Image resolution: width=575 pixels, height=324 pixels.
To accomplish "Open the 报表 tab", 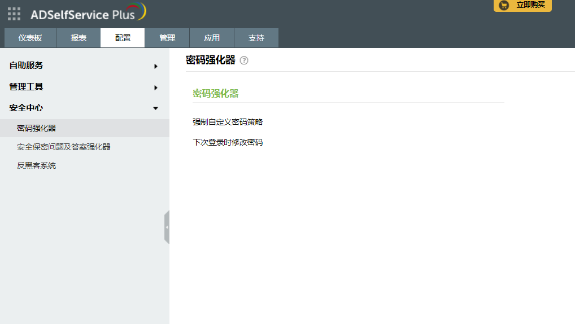I will click(79, 38).
